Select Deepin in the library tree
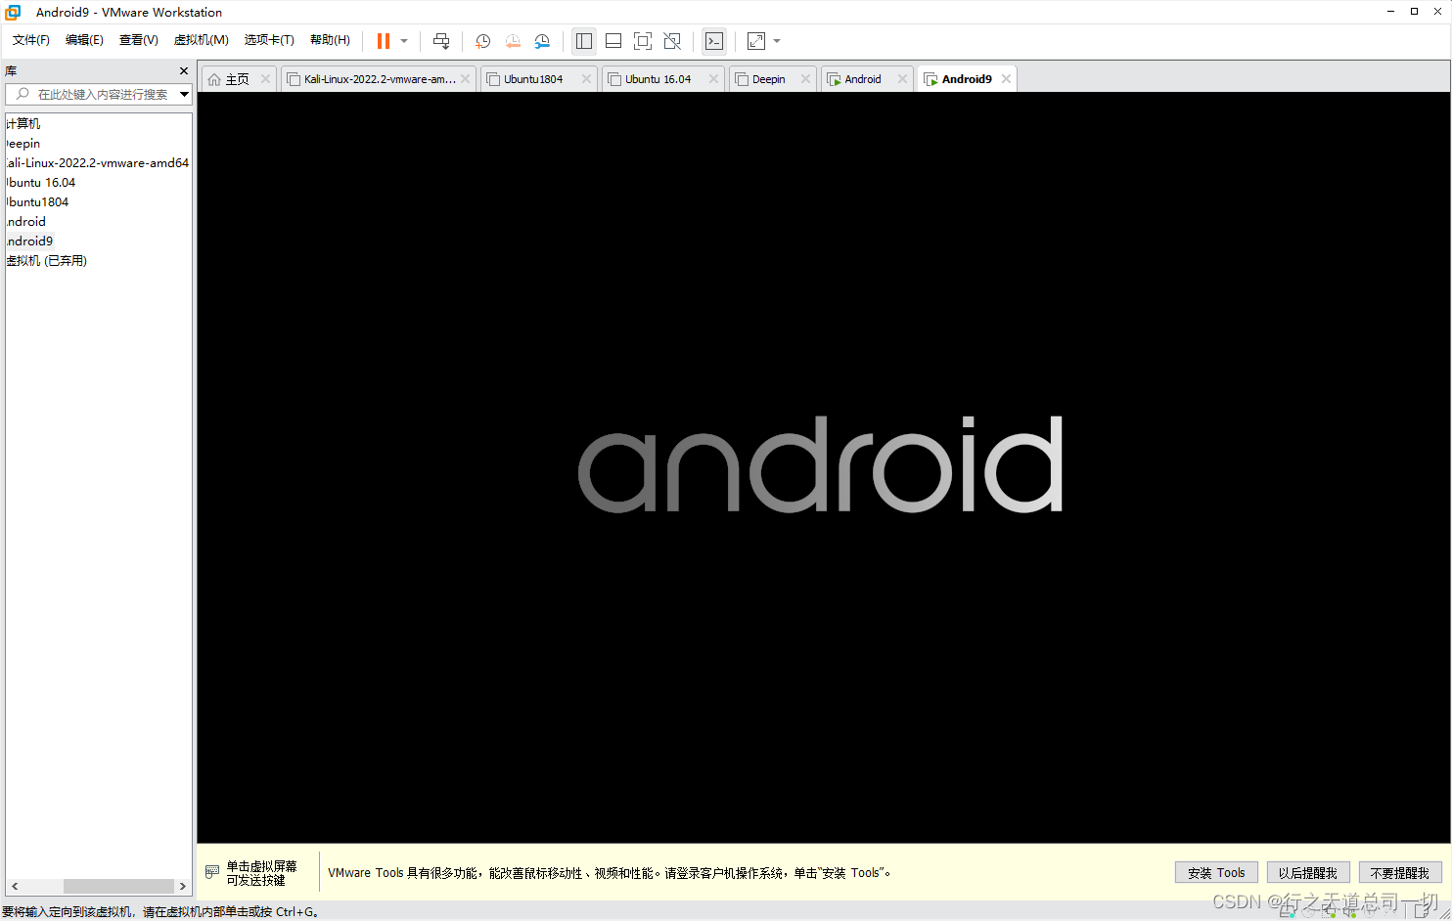 click(x=23, y=144)
